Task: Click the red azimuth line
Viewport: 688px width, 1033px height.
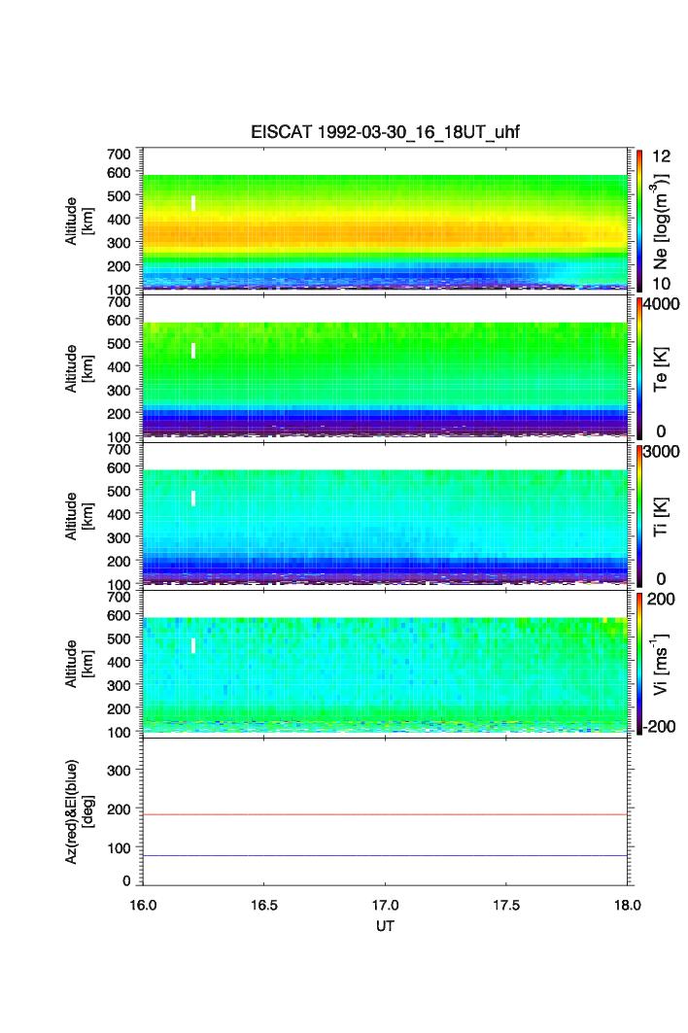Action: tap(385, 815)
